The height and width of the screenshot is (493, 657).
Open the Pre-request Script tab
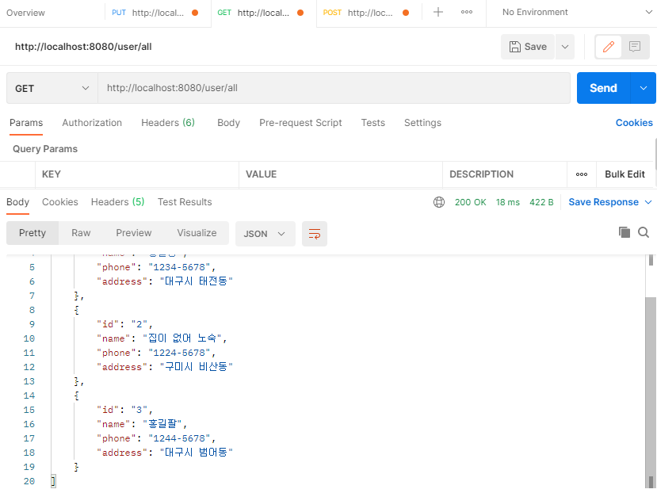[300, 123]
